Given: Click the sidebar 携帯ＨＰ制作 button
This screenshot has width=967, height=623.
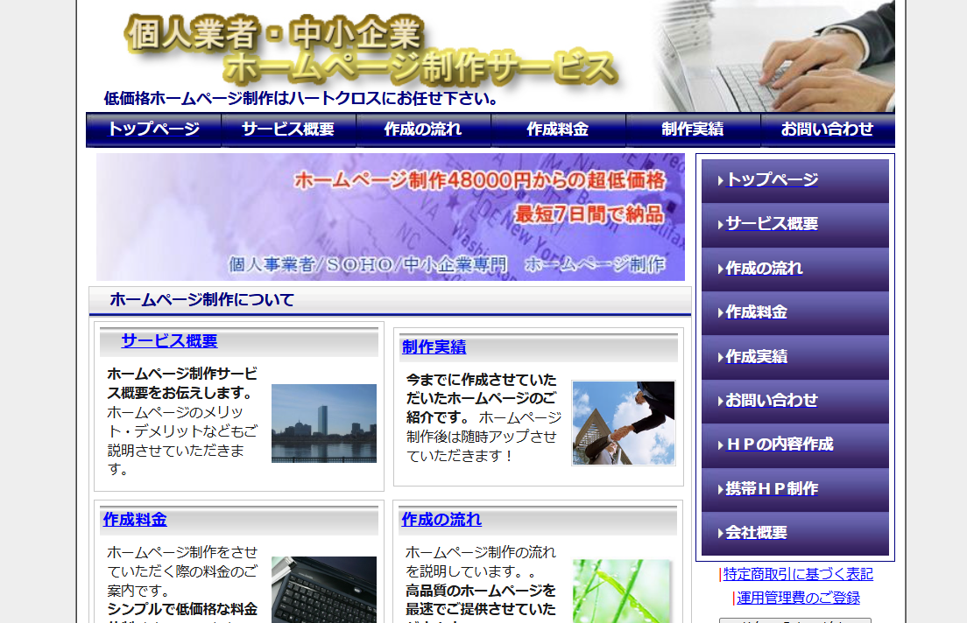Looking at the screenshot, I should point(794,489).
